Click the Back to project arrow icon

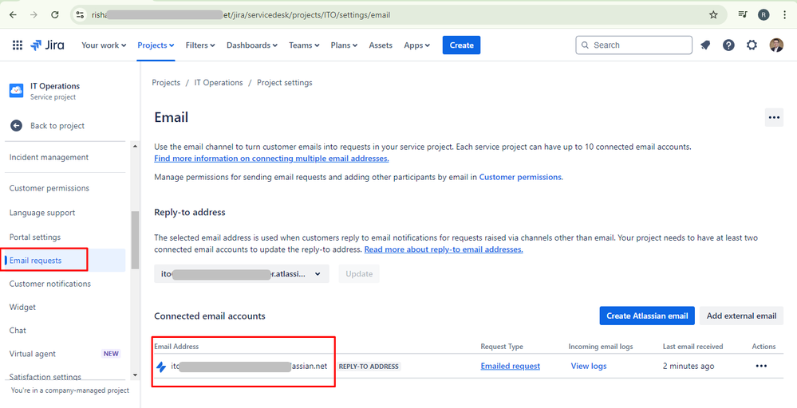(16, 126)
